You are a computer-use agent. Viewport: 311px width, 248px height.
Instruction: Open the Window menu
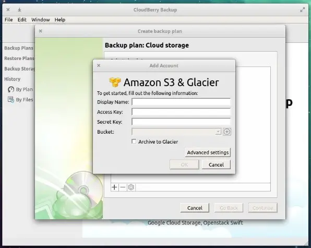(x=41, y=20)
